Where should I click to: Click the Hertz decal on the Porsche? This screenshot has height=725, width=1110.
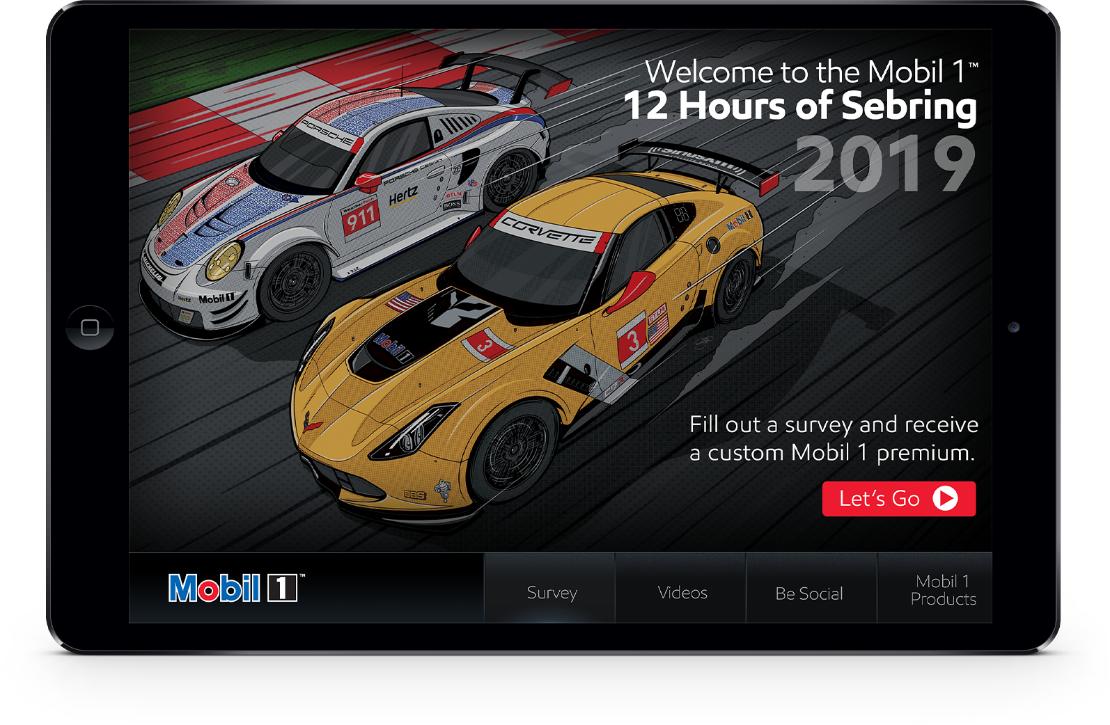click(403, 196)
